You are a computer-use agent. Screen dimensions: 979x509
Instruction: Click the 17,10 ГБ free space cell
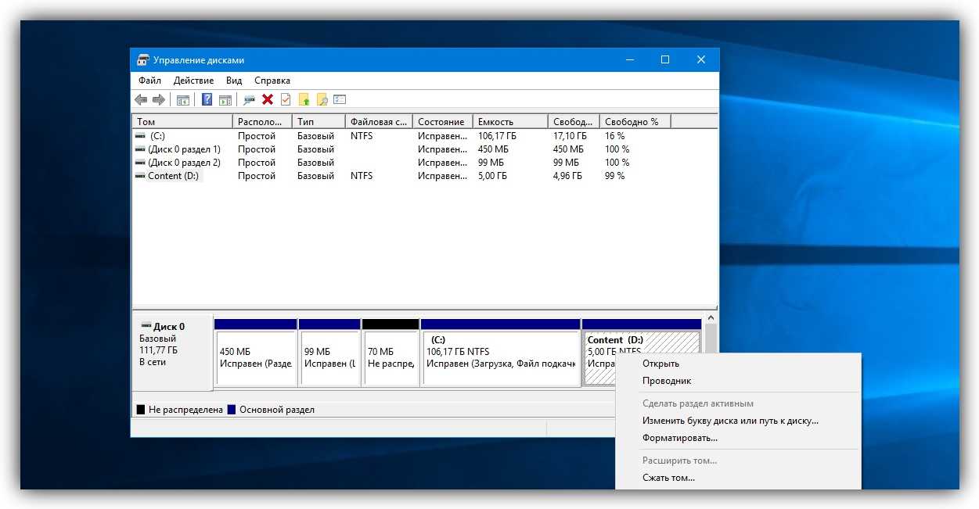568,136
